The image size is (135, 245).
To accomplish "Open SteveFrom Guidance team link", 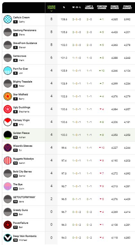I will coord(25,43).
